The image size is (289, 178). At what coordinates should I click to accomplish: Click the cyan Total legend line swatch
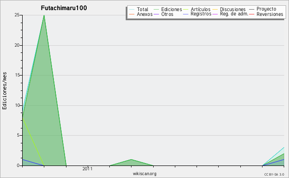[x=131, y=9]
